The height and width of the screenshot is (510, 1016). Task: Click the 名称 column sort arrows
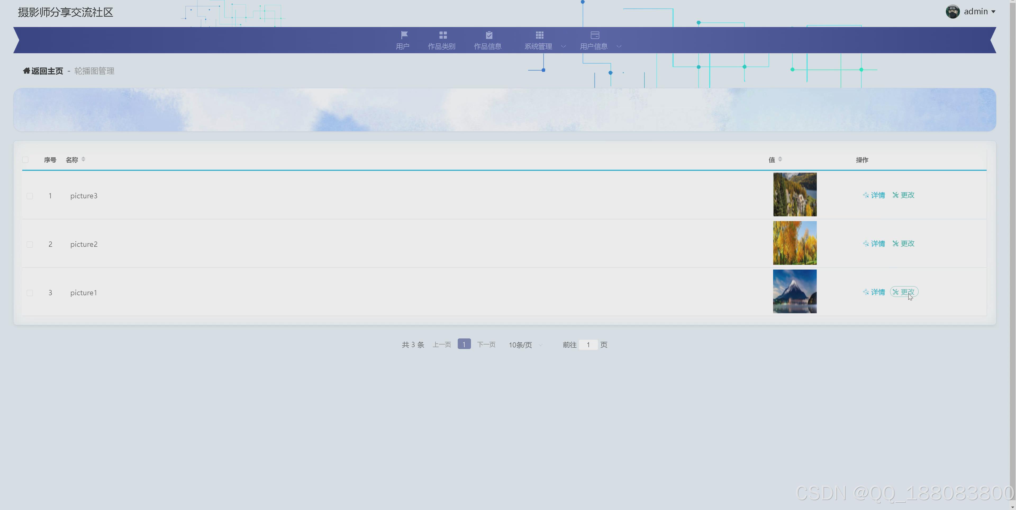(83, 159)
